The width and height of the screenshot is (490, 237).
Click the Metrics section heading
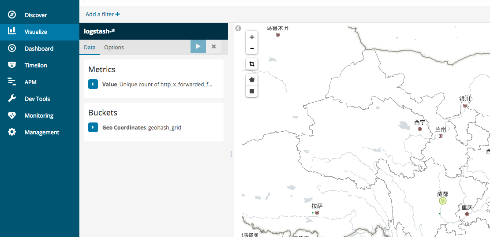pos(102,69)
